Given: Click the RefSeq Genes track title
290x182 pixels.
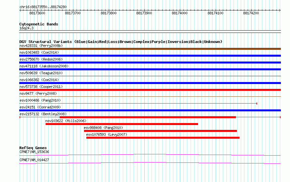Looking at the screenshot, I should (x=33, y=148).
